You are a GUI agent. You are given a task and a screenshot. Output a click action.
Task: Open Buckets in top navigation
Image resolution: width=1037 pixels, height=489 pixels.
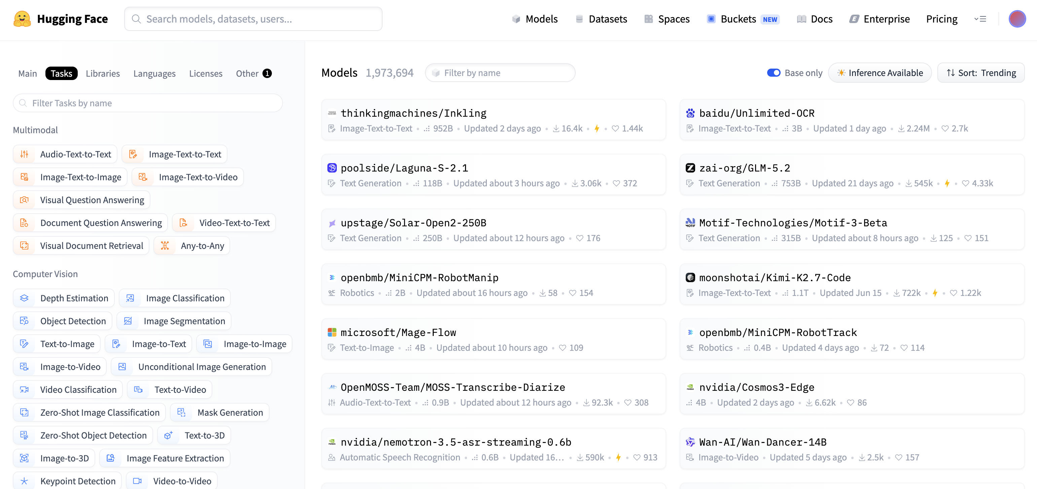[x=743, y=19]
